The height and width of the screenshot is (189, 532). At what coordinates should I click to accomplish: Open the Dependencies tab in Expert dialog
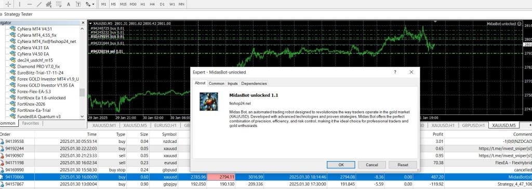[x=254, y=83]
